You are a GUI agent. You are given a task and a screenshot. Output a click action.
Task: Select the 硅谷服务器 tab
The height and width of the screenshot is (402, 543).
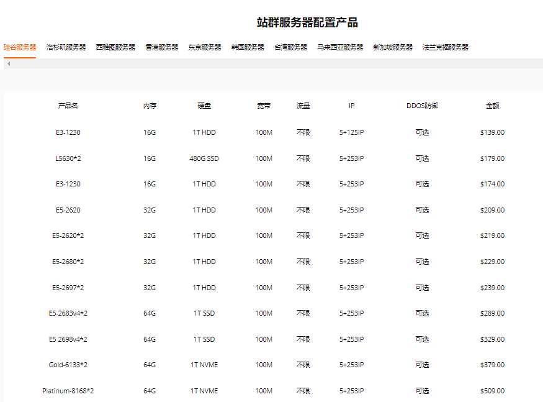[20, 47]
